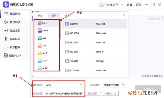Viewport: 164px width, 98px height.
Task: Open the 菜单 menu
Action: coord(139,5)
